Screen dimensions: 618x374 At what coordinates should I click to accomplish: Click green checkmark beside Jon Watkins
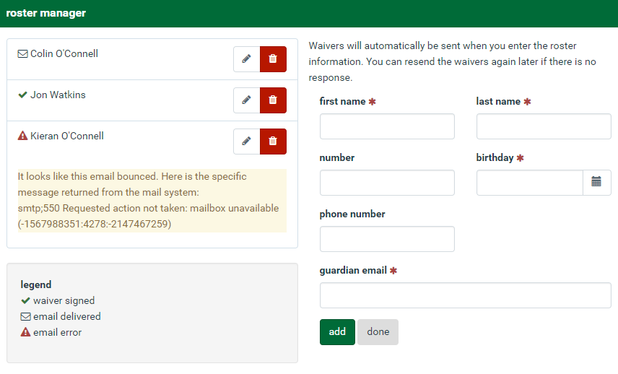[x=23, y=95]
